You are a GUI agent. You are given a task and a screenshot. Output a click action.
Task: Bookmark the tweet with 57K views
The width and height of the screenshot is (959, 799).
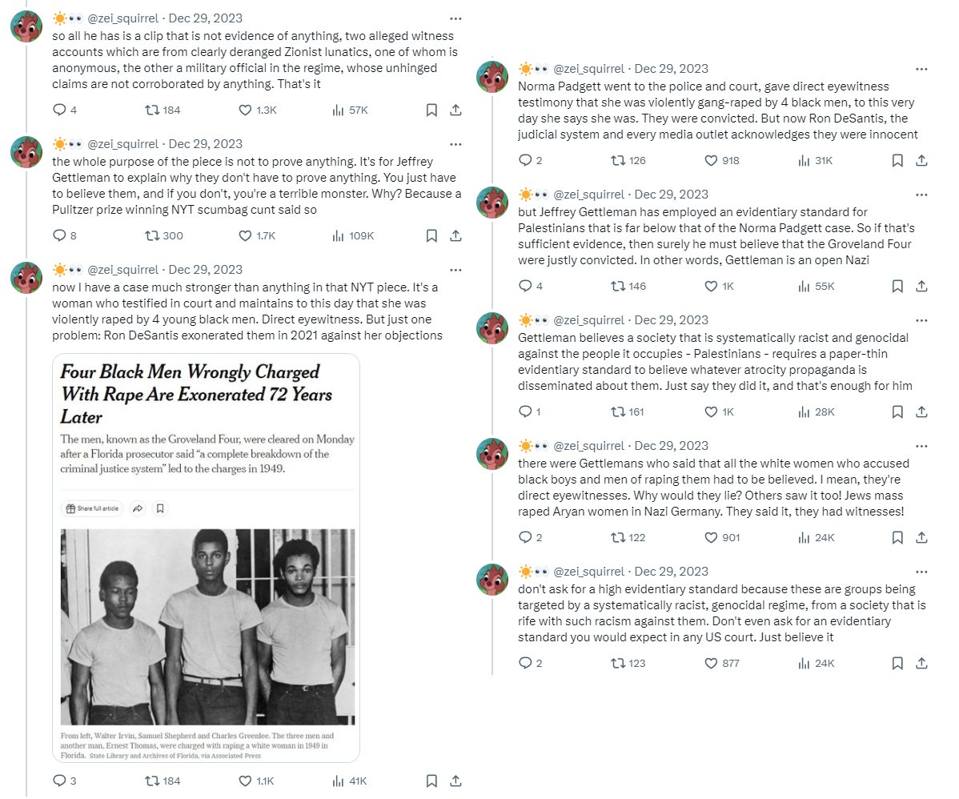point(431,110)
